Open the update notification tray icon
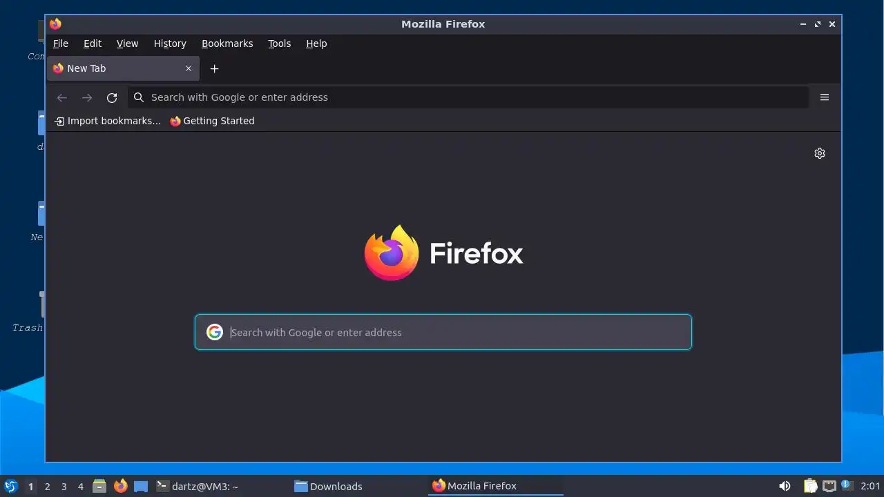 (x=847, y=485)
